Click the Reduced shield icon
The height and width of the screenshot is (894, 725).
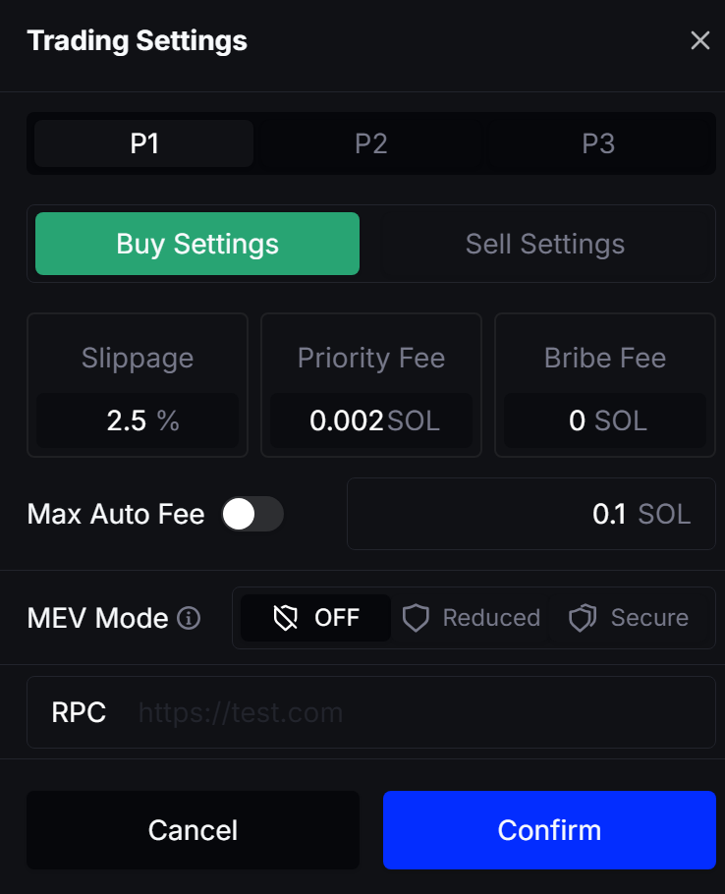click(417, 618)
